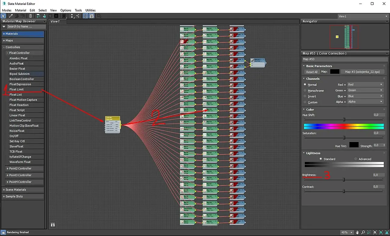Expand the Point2 Controller group

click(x=20, y=168)
